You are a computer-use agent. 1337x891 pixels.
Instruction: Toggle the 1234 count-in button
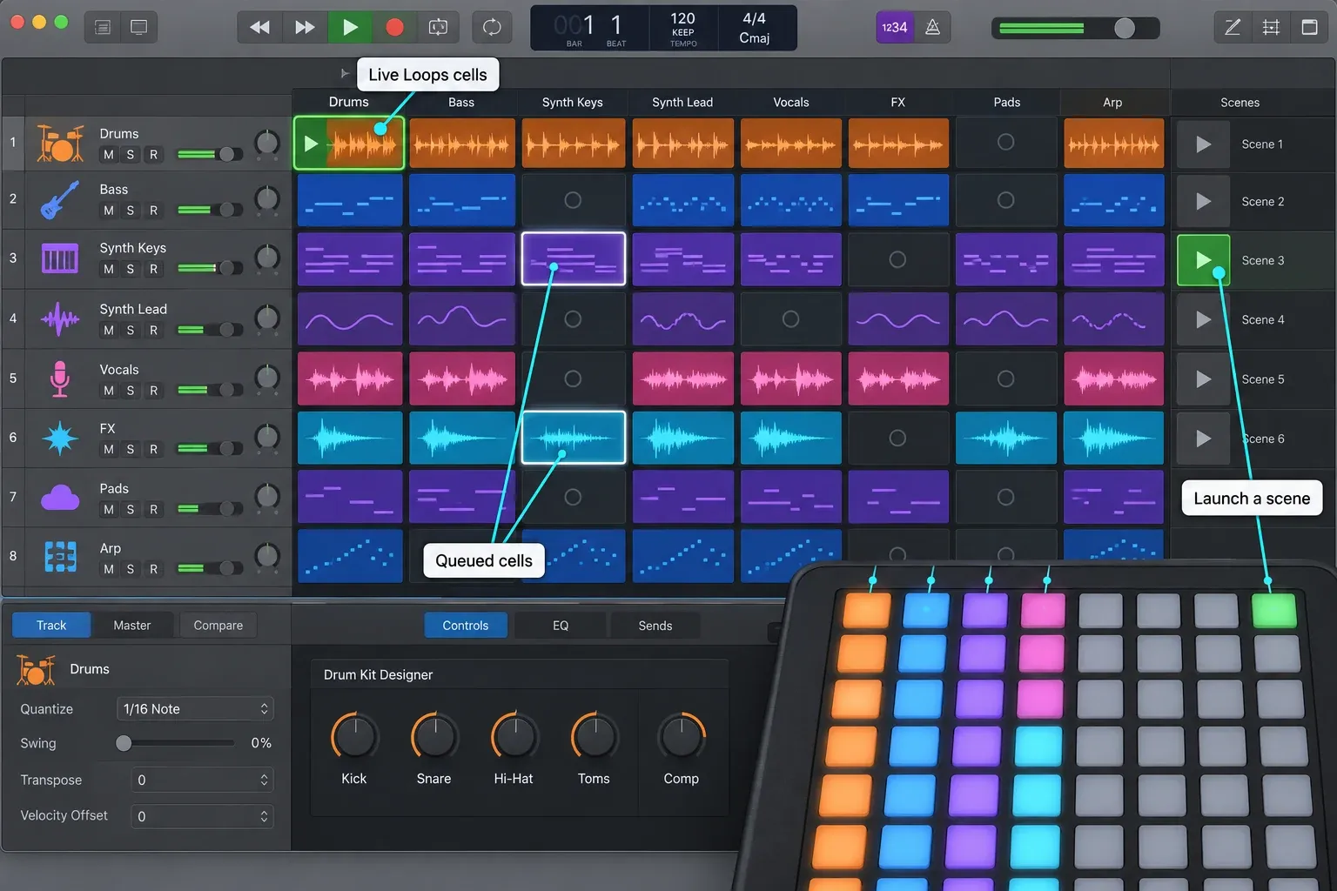pos(895,27)
